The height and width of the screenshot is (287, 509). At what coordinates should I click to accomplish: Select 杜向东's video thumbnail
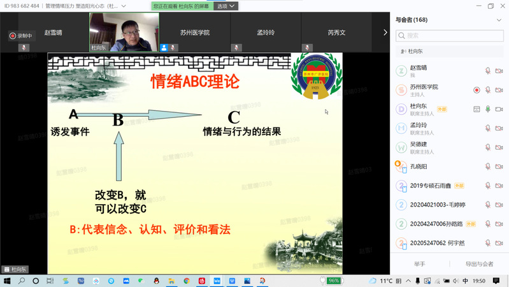pos(124,32)
